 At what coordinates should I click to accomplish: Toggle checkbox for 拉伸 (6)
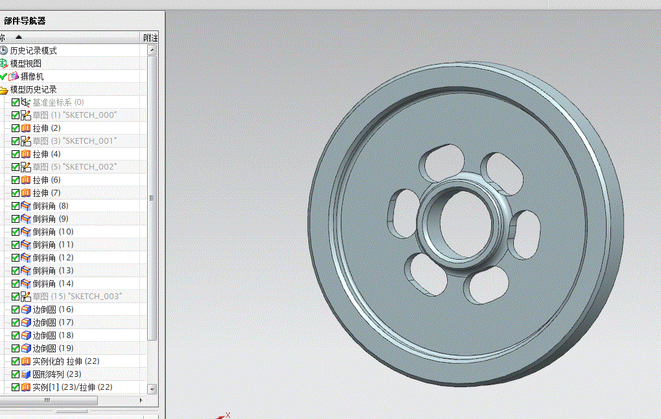[16, 180]
